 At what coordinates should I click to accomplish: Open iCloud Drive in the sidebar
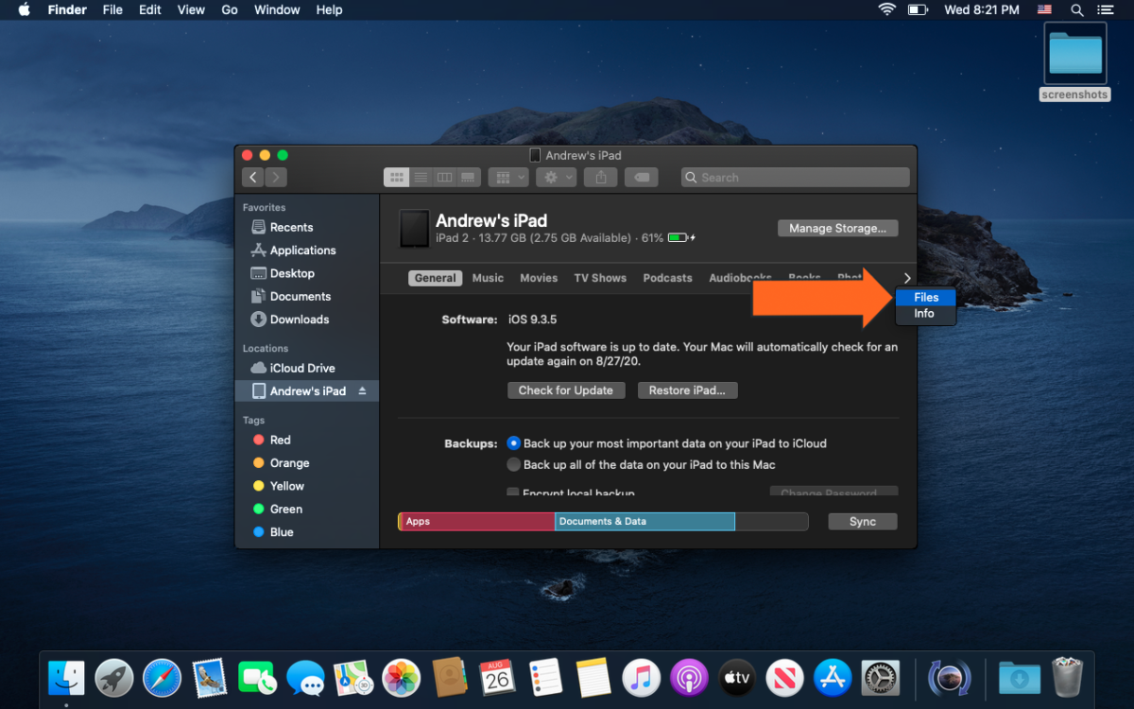coord(301,368)
